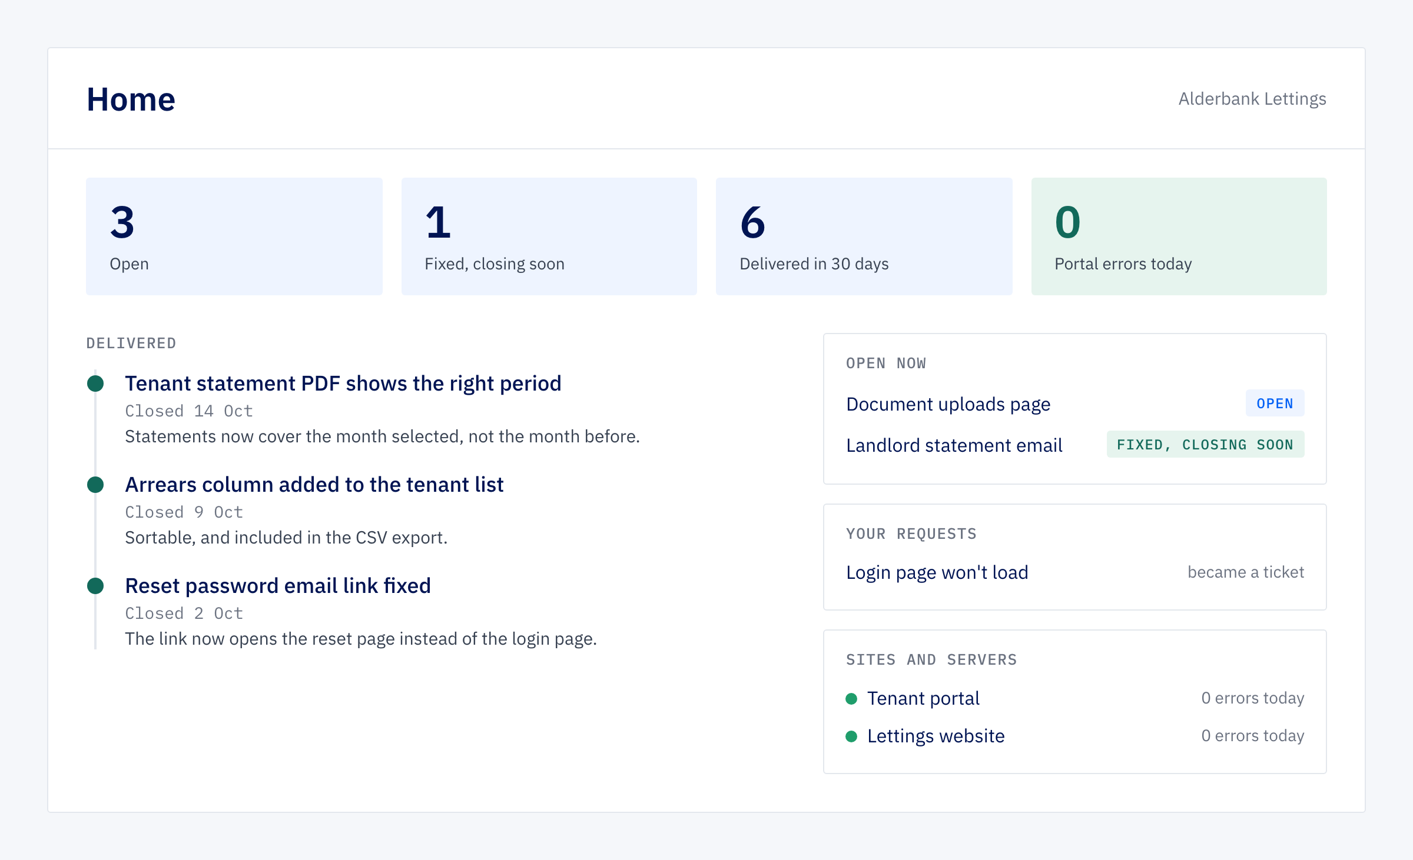The height and width of the screenshot is (860, 1413).
Task: Click the green status dot for Tenant portal
Action: click(x=851, y=699)
